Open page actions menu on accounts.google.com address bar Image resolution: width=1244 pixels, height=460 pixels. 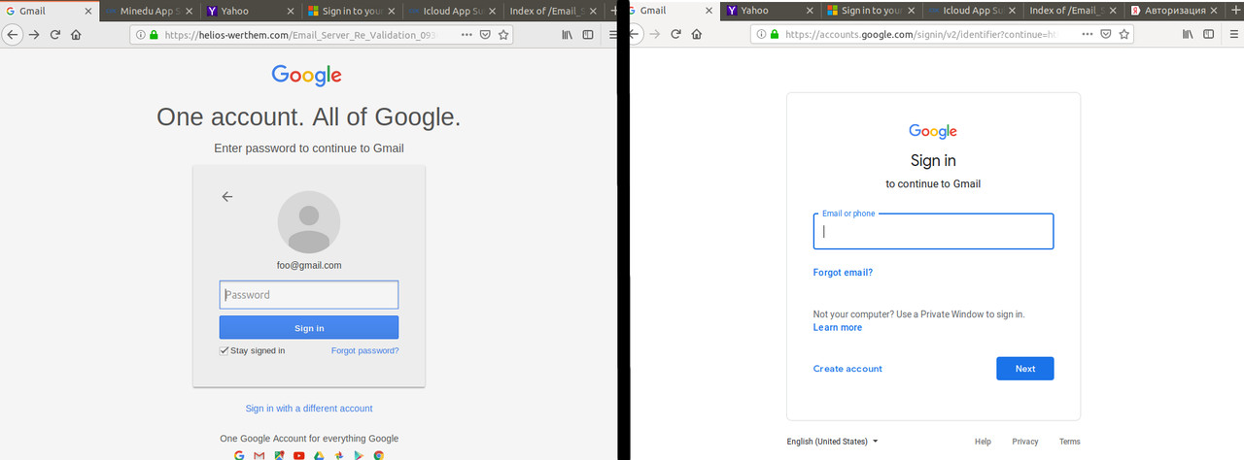[1088, 34]
